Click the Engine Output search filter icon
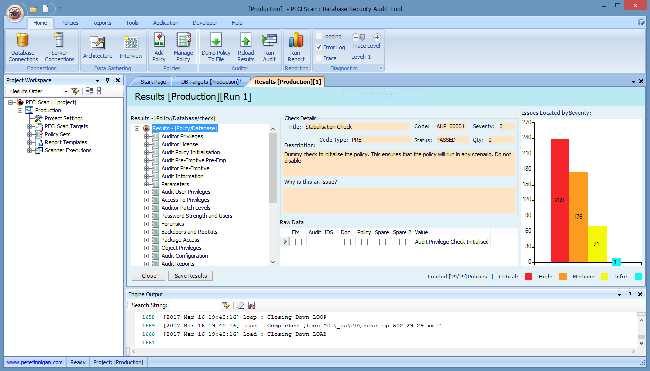 pyautogui.click(x=226, y=305)
